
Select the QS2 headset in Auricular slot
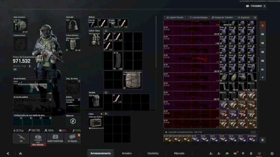73,25
